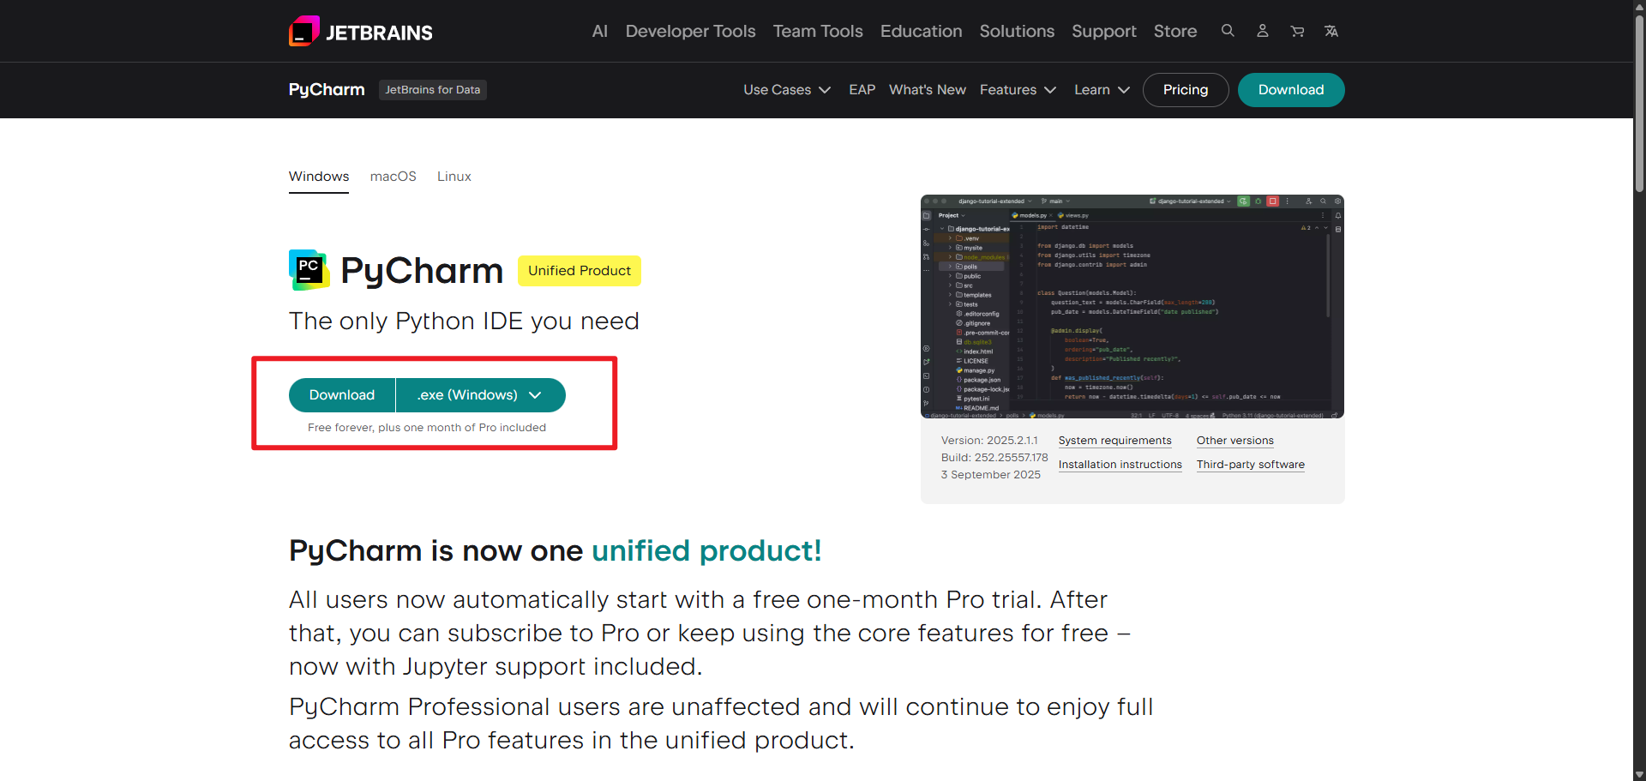Open the EAP page
The width and height of the screenshot is (1646, 781).
click(862, 90)
